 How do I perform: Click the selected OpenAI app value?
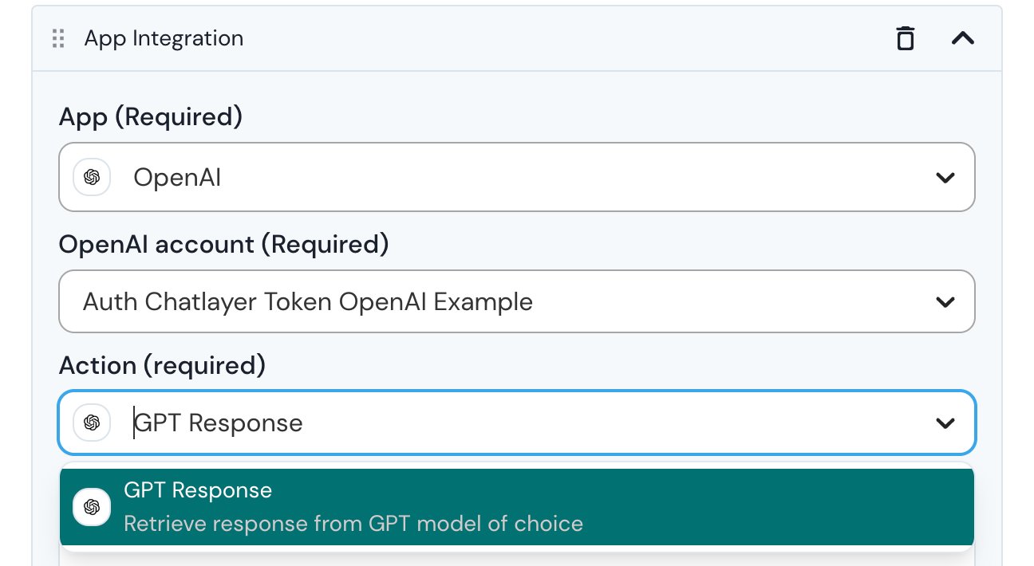(x=177, y=178)
